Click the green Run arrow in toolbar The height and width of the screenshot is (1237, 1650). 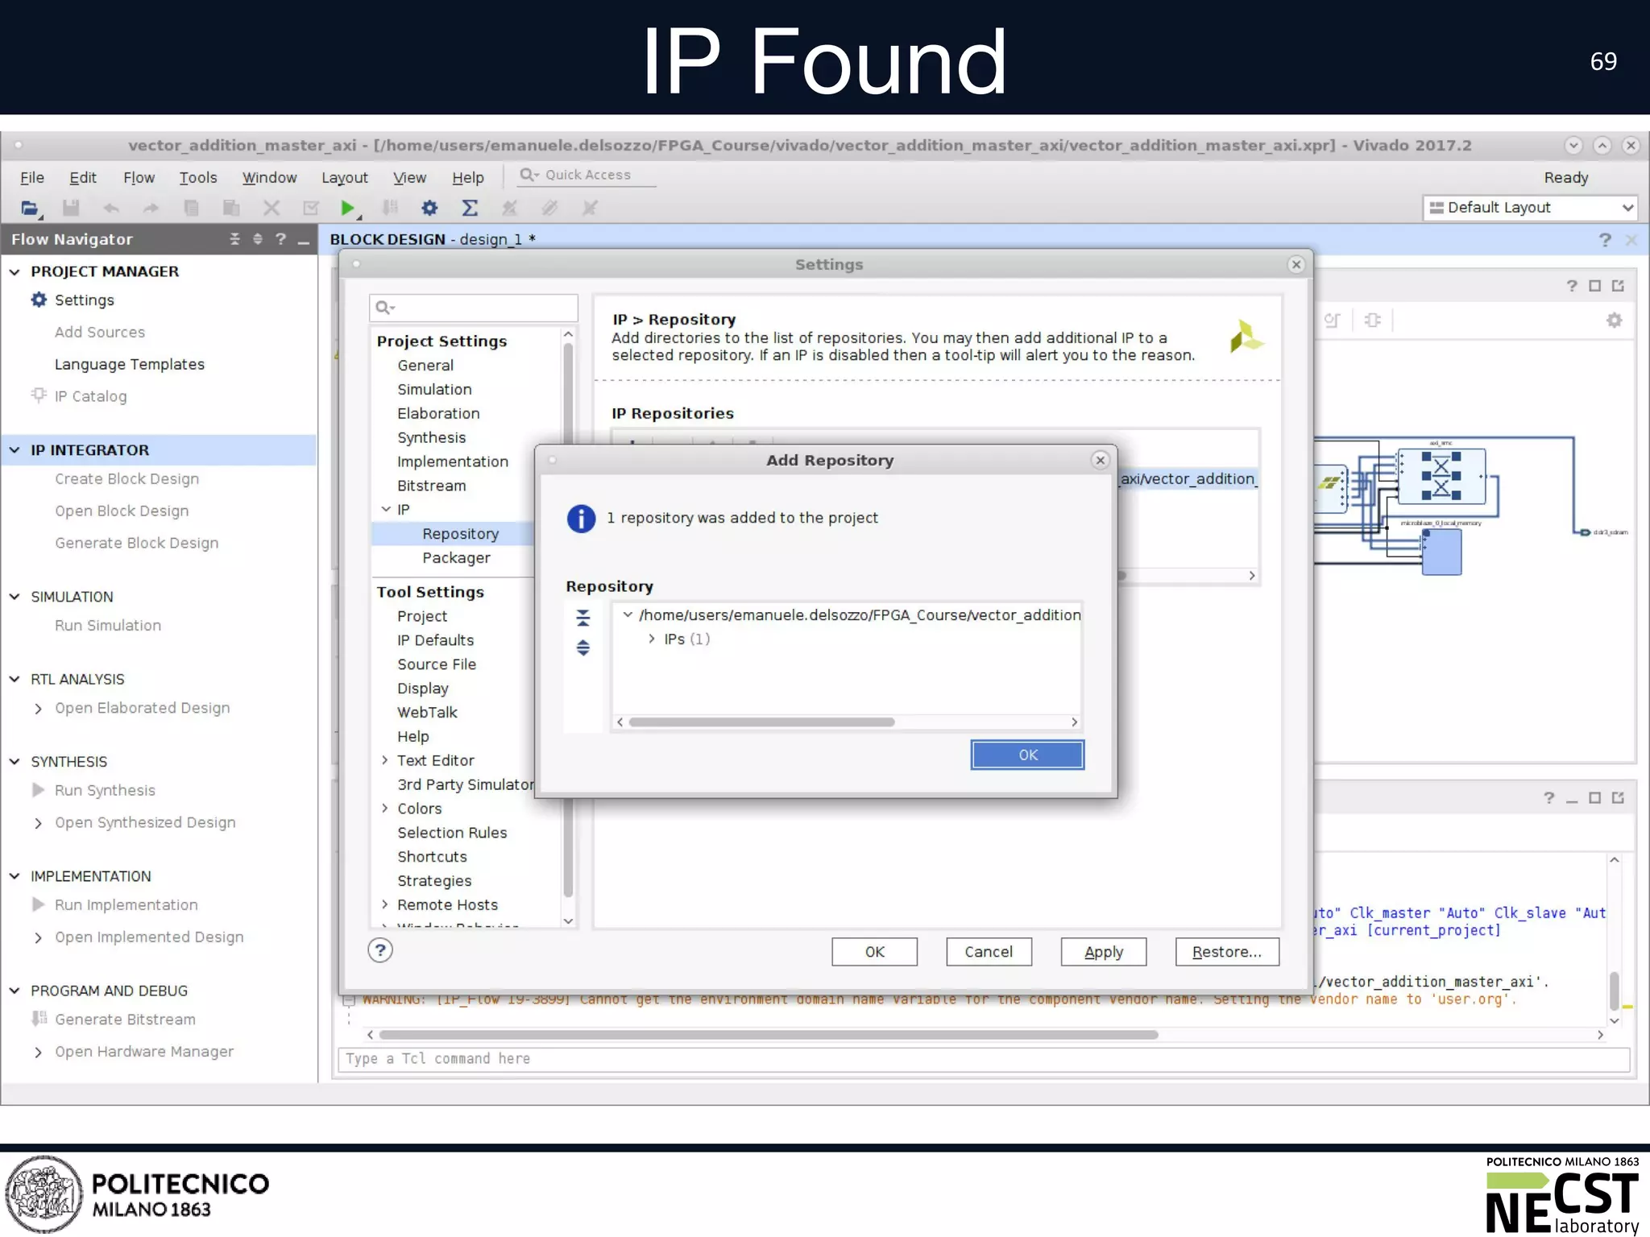tap(348, 208)
